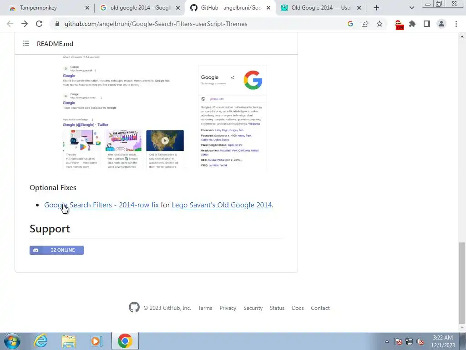Expand the tab search chevron
This screenshot has width=466, height=350.
[x=411, y=8]
